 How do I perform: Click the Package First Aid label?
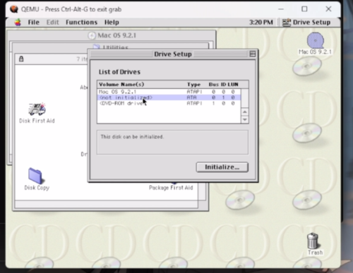point(171,188)
